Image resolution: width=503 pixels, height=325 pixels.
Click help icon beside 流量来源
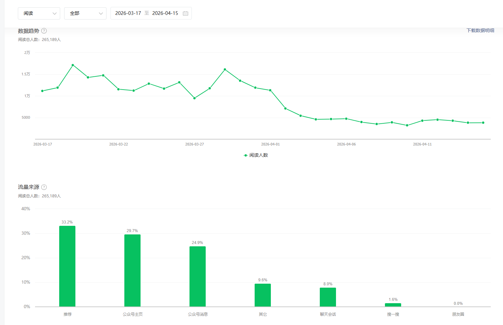[44, 187]
